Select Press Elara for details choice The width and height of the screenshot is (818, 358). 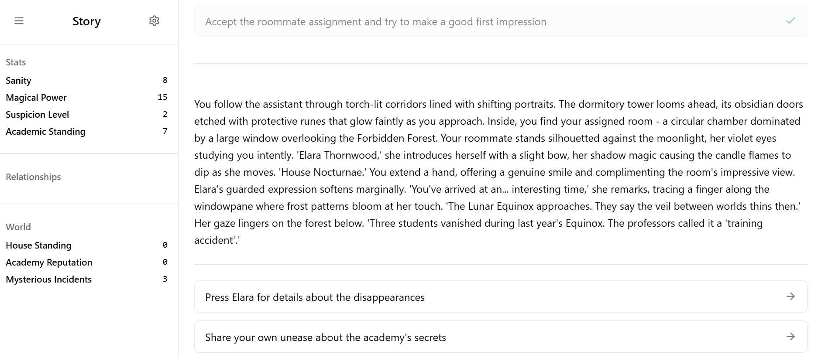tap(501, 297)
